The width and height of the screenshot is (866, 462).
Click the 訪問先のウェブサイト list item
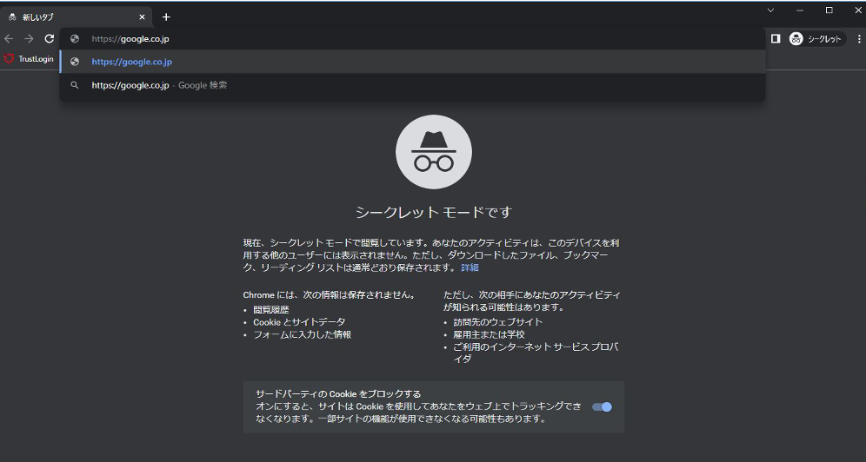(498, 322)
